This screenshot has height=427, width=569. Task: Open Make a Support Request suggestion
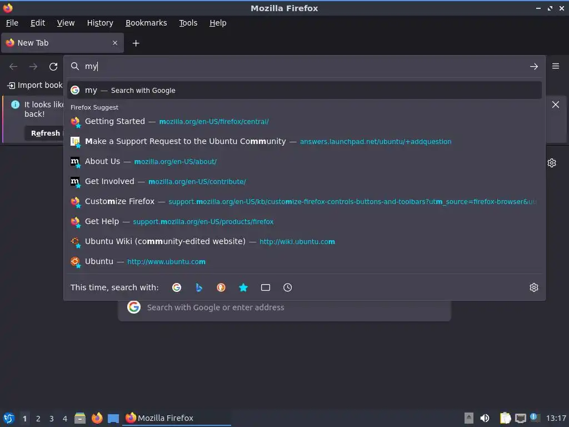pyautogui.click(x=304, y=141)
